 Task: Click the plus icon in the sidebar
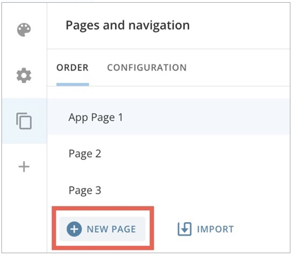(x=24, y=167)
